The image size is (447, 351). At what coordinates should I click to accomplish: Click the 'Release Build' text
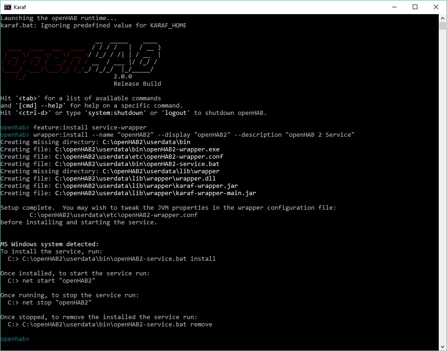click(137, 84)
